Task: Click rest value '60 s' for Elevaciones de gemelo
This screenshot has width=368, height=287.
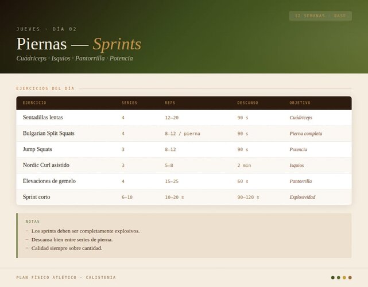Action: tap(243, 181)
